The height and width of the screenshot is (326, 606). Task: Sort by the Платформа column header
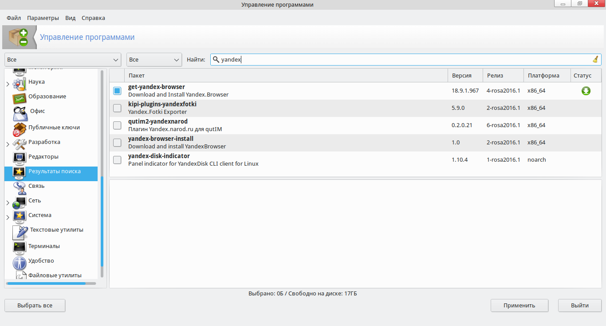click(x=547, y=76)
